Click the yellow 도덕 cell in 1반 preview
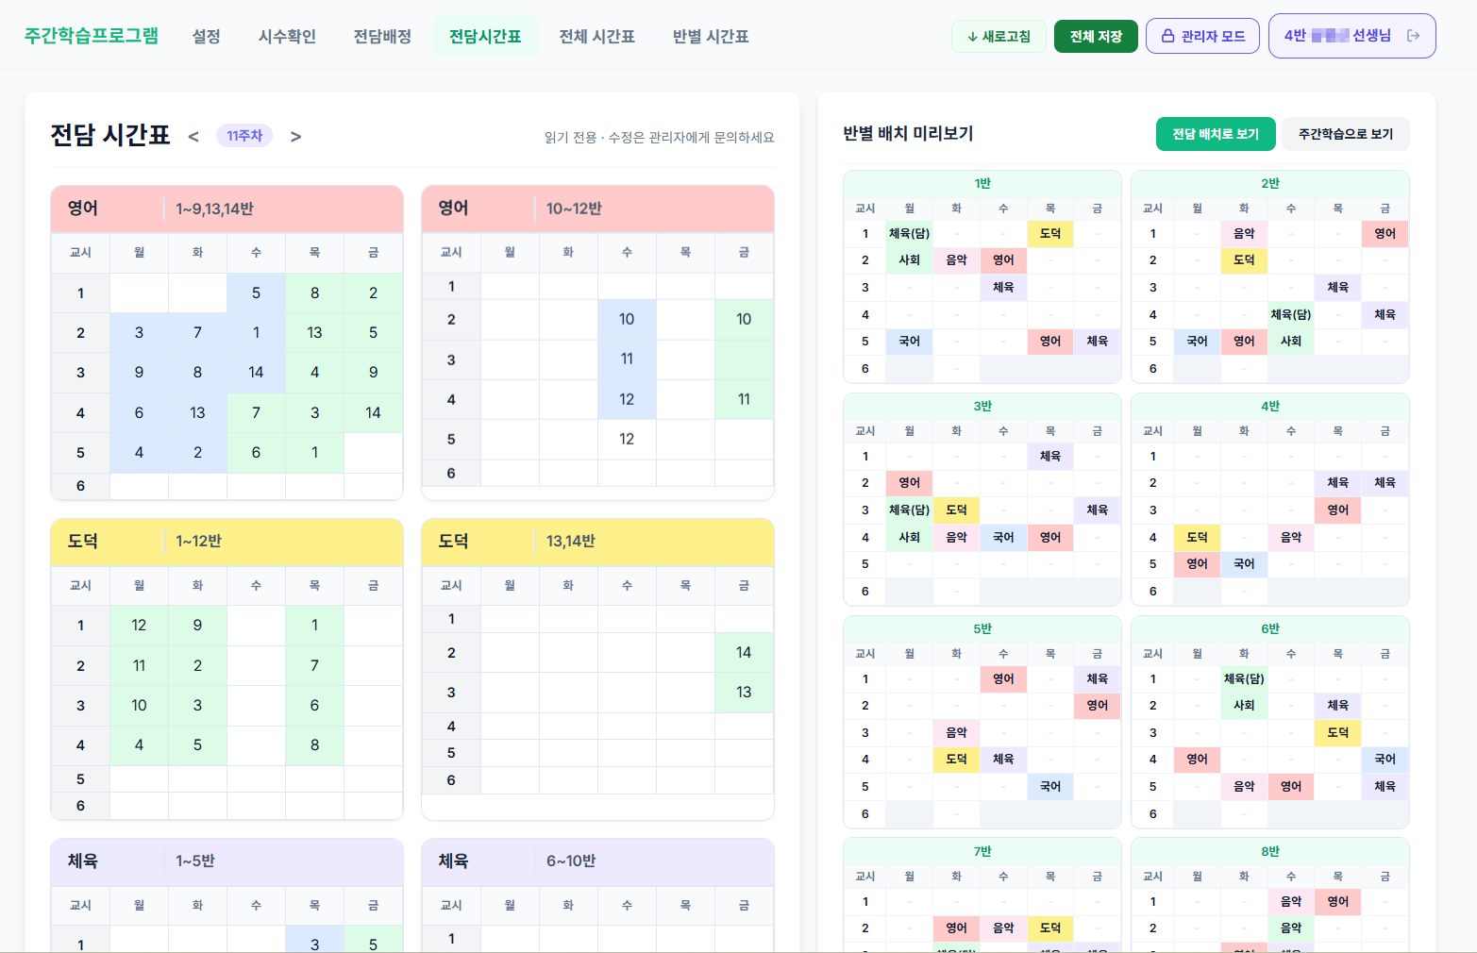This screenshot has height=953, width=1477. pos(1050,233)
